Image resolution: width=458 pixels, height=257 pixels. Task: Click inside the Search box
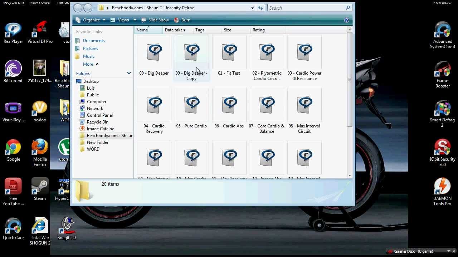point(307,8)
